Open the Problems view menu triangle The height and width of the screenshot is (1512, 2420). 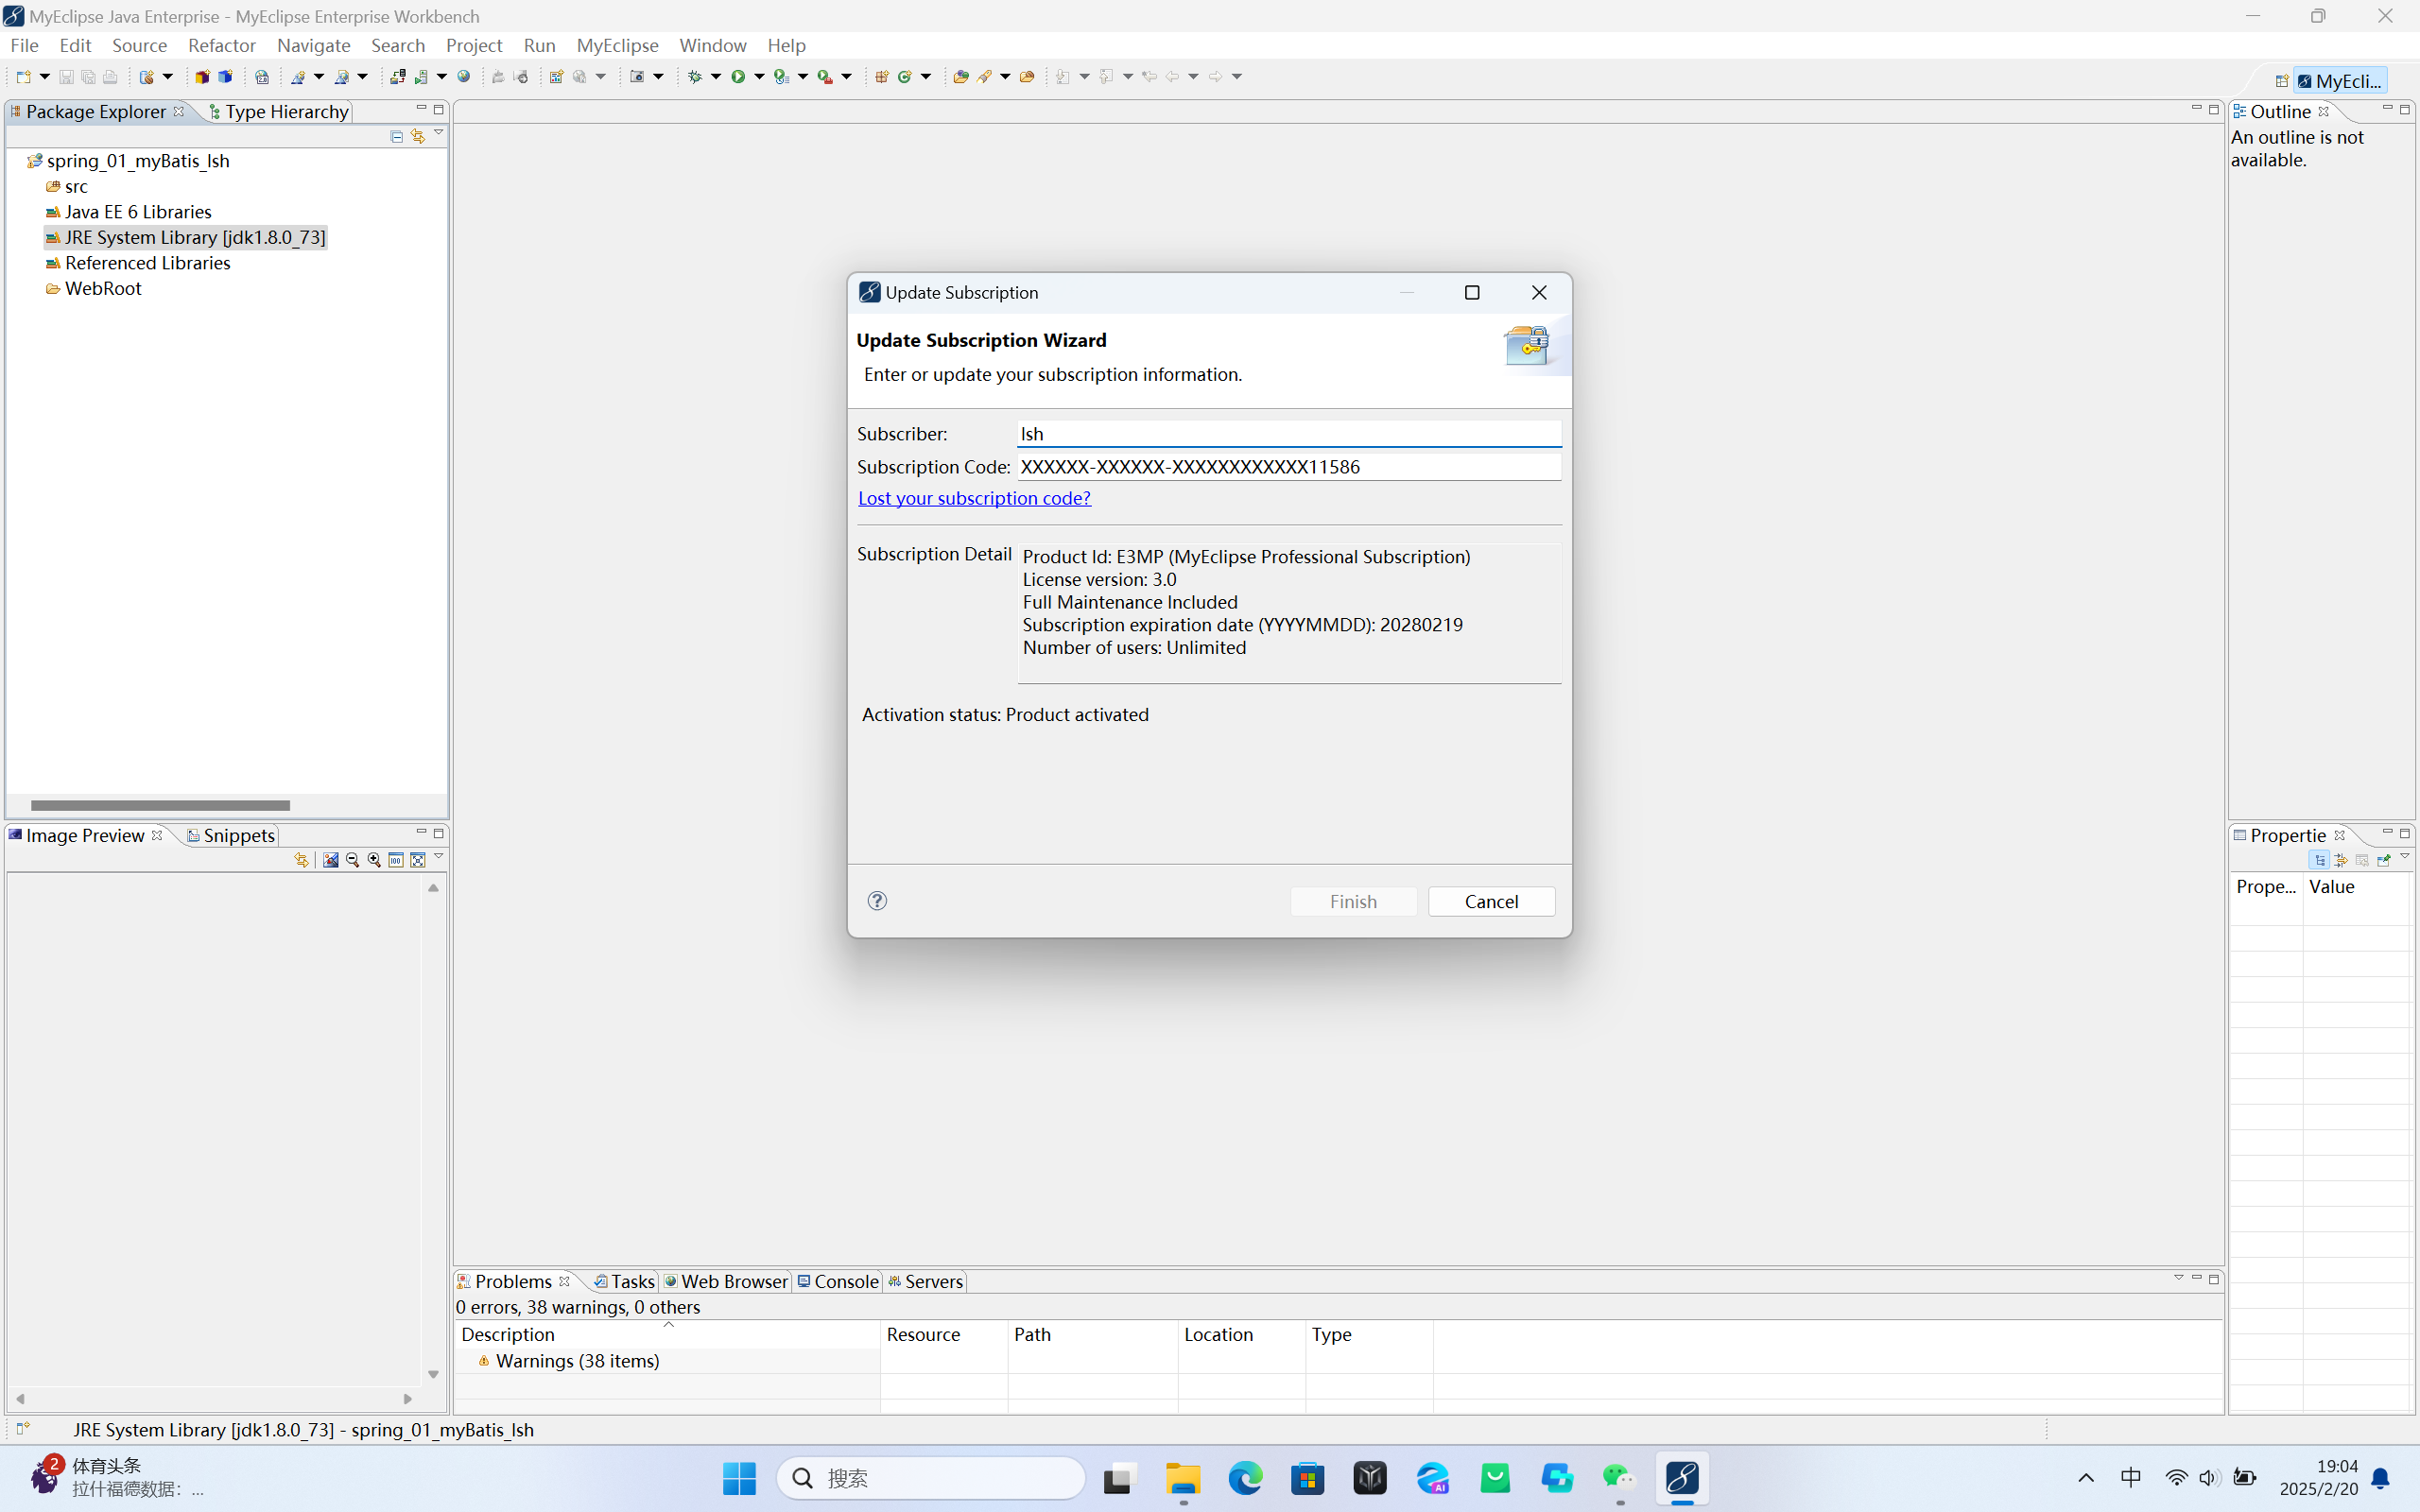click(x=2178, y=1278)
